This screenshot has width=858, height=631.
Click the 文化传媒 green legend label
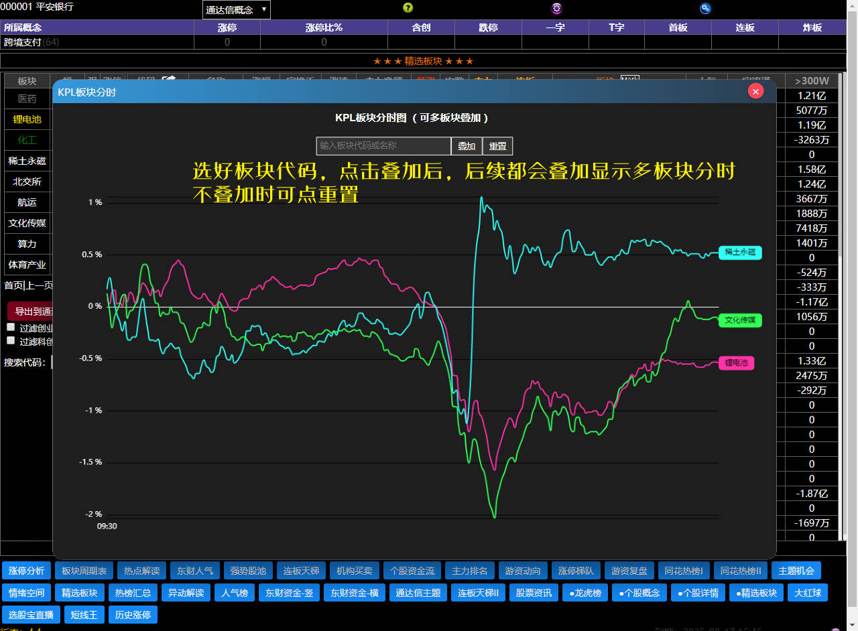[x=740, y=320]
